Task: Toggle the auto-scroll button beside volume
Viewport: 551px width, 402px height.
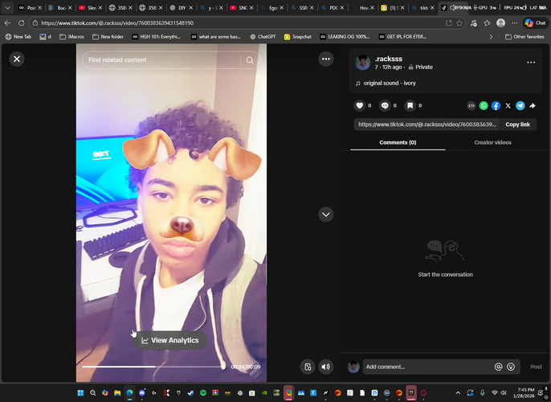Action: (x=307, y=367)
